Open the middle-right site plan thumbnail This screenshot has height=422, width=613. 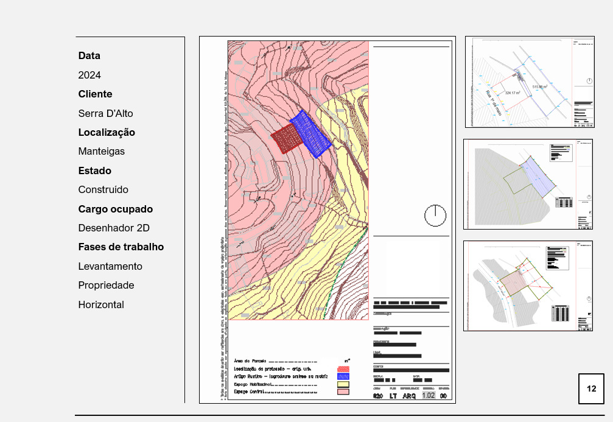click(528, 185)
